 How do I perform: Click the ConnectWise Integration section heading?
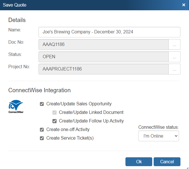[x=39, y=90]
